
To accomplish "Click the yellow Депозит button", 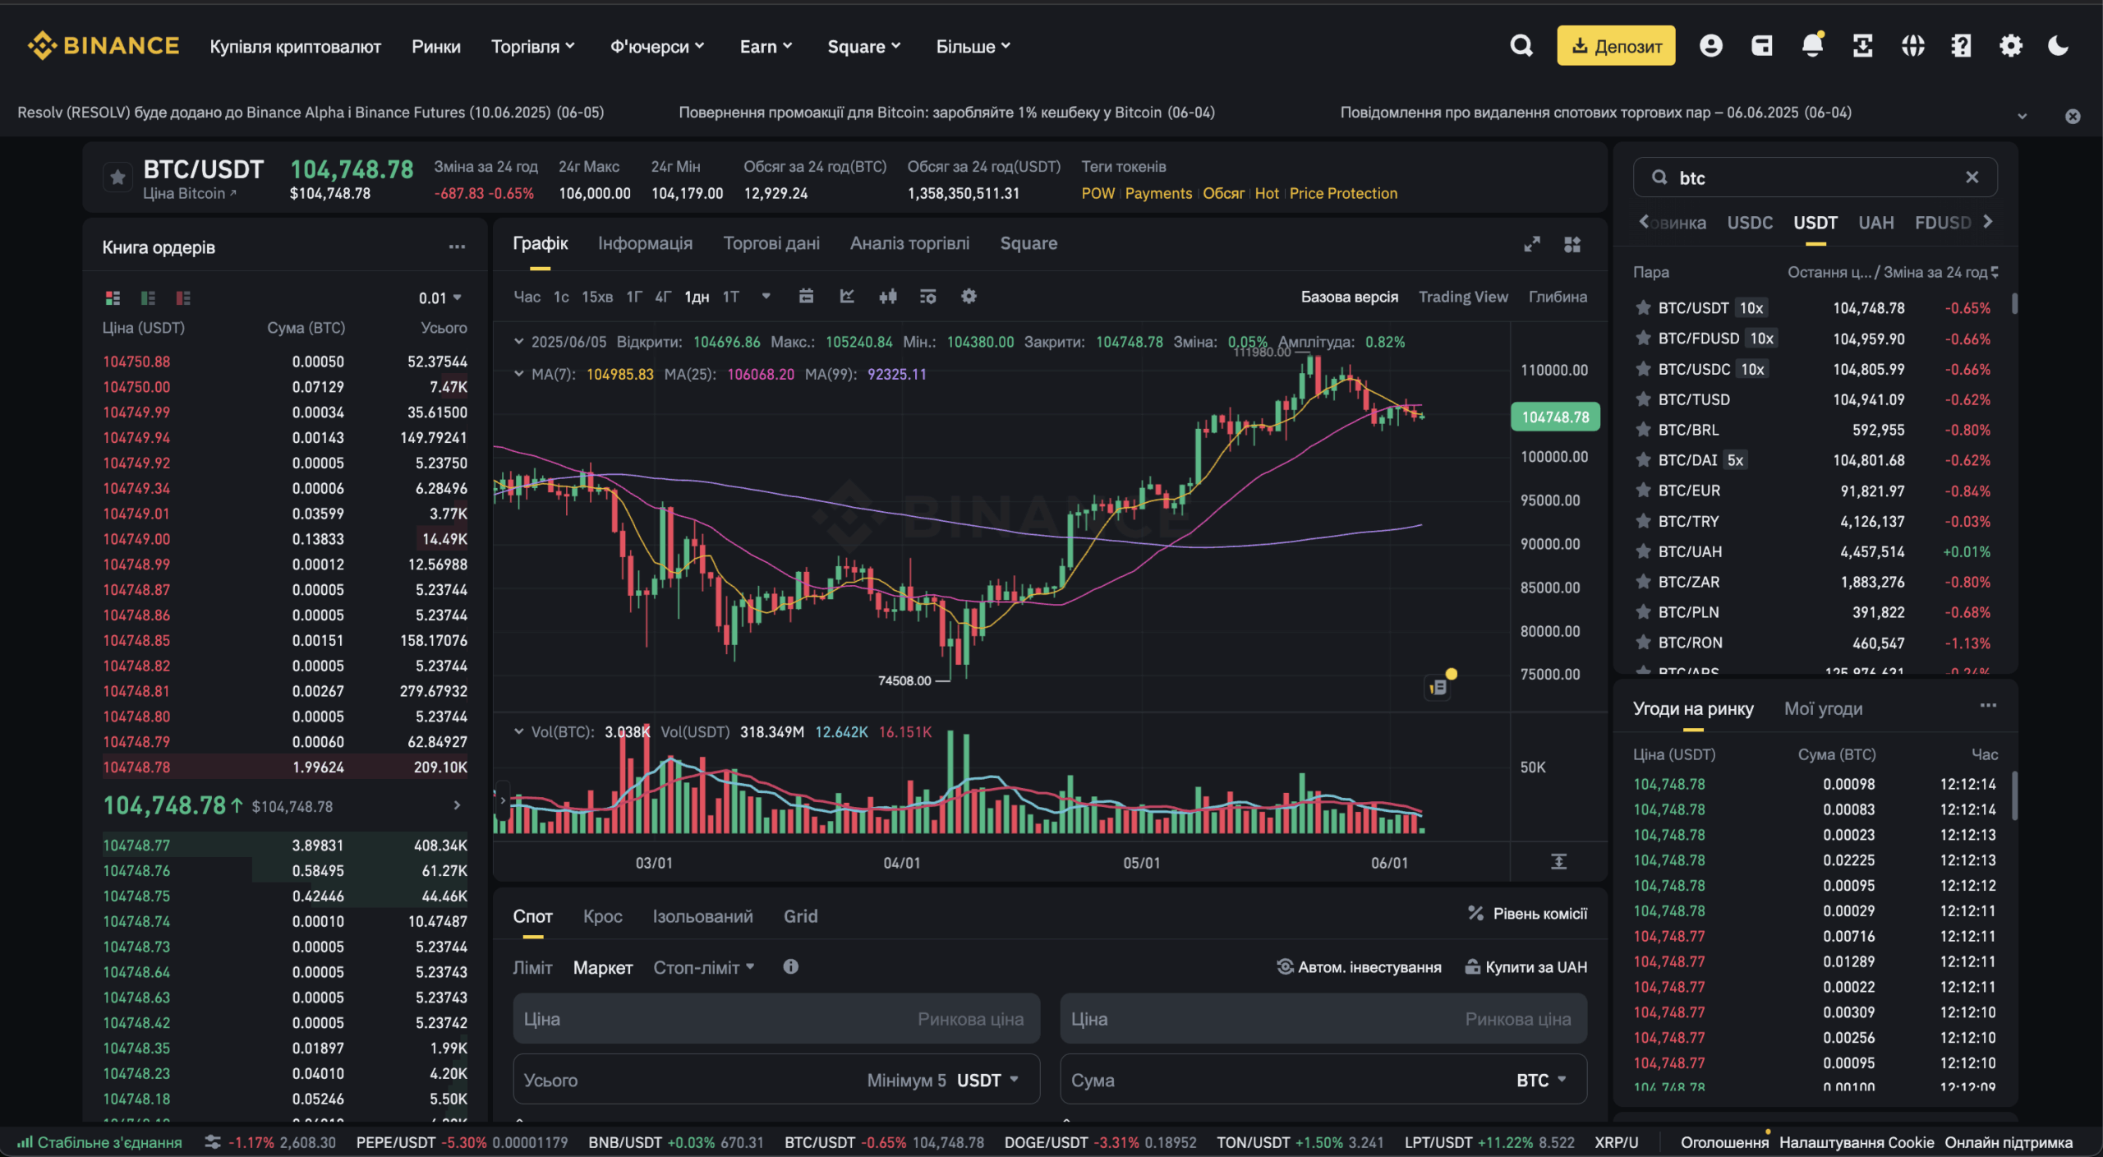I will point(1615,46).
